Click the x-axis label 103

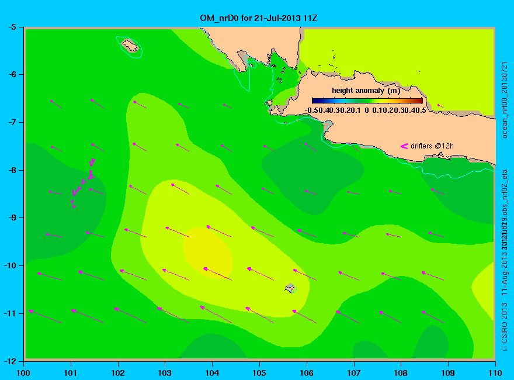(x=165, y=373)
